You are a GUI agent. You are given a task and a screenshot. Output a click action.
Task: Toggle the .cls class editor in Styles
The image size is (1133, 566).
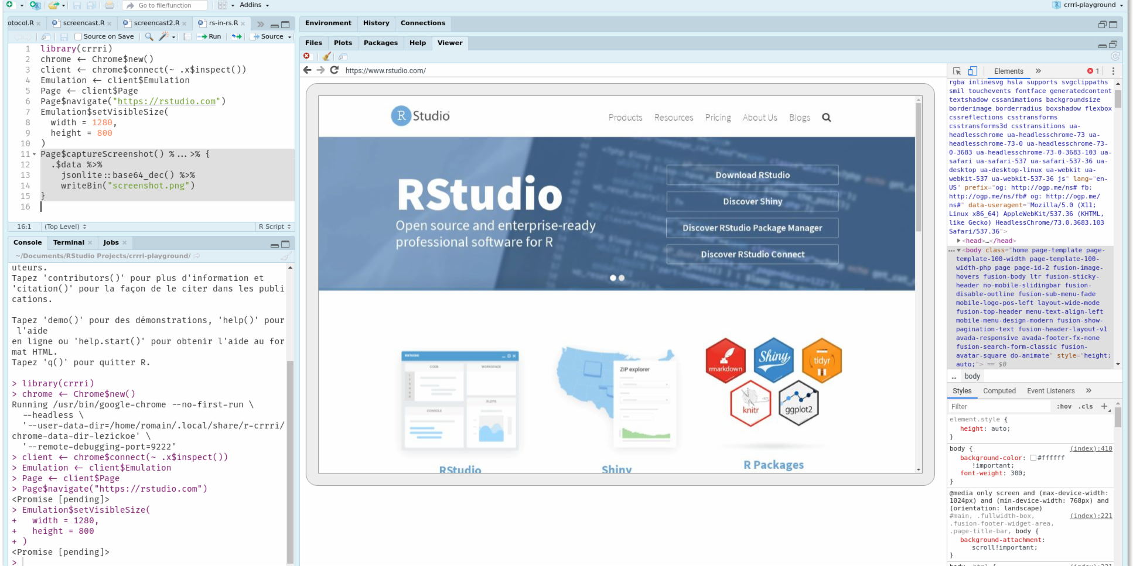[1087, 407]
